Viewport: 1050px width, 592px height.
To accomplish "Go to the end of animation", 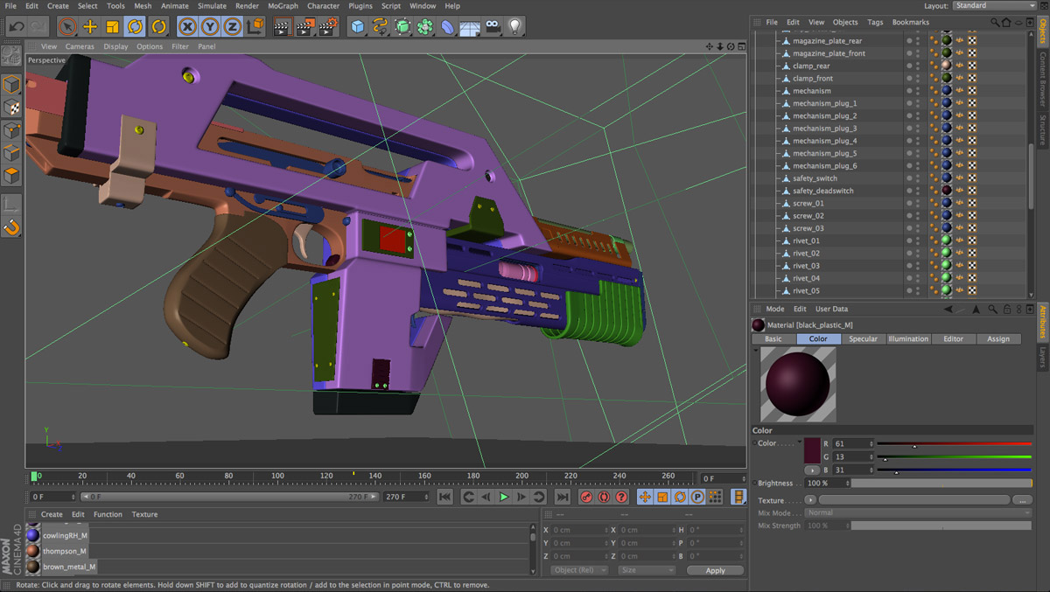I will point(563,497).
